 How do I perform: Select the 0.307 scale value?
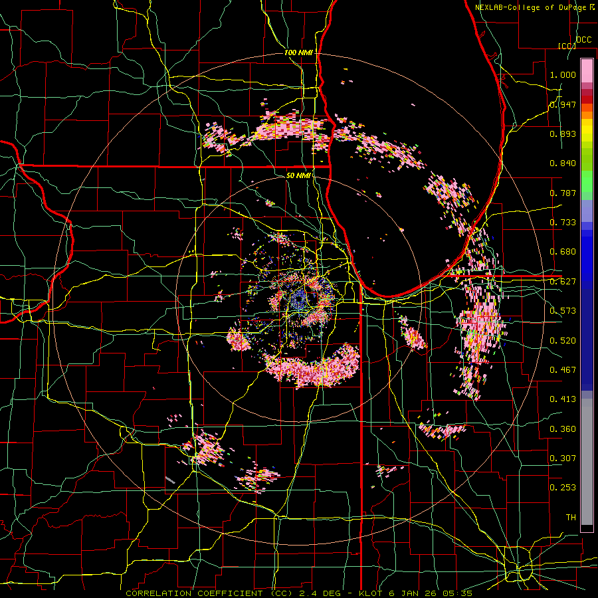563,458
